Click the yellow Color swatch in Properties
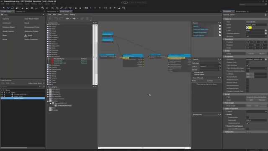The image size is (268, 151). (249, 28)
